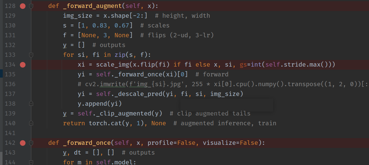Click _forward_once definition name on line 142
The height and width of the screenshot is (165, 369).
pos(87,143)
